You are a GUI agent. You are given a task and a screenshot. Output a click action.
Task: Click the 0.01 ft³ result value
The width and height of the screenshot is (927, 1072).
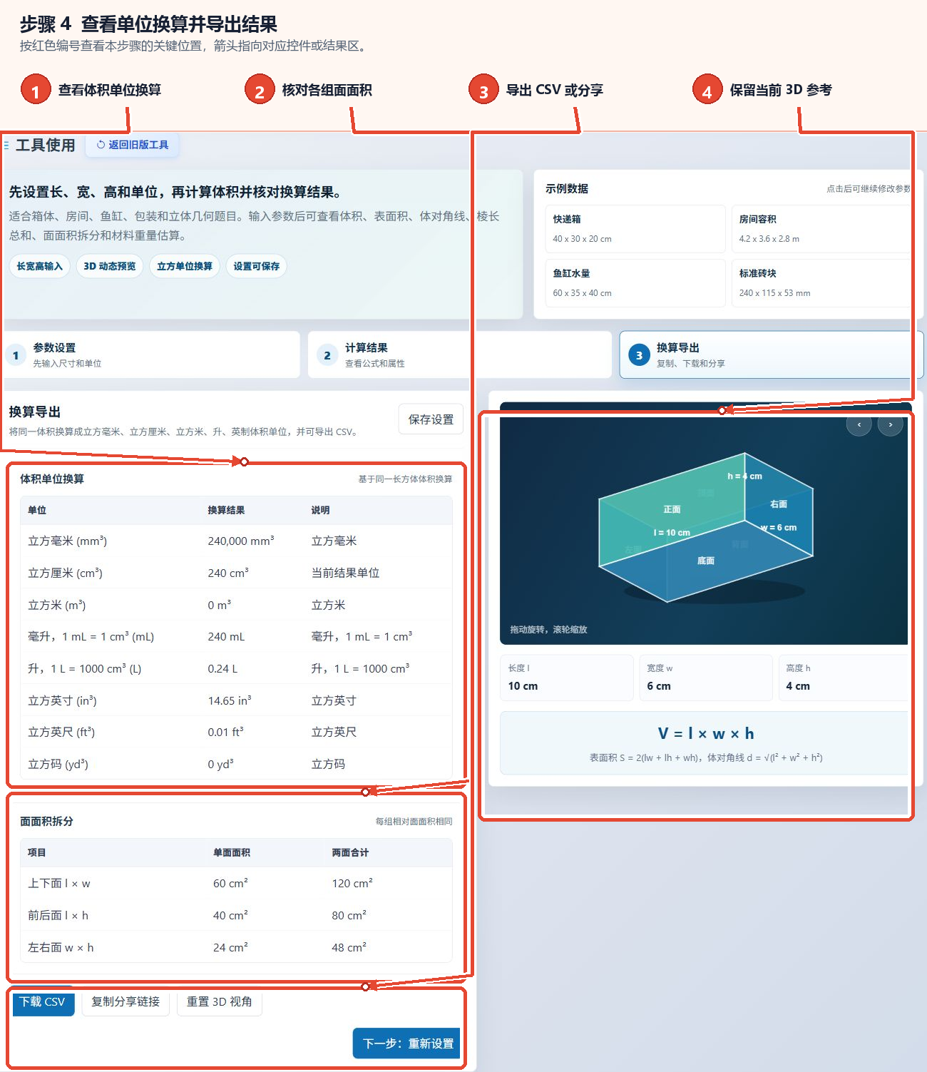pos(225,732)
